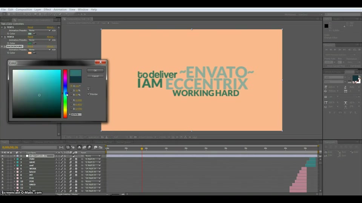The height and width of the screenshot is (203, 362).
Task: Click the eyedropper icon in Color dialog
Action: [89, 89]
